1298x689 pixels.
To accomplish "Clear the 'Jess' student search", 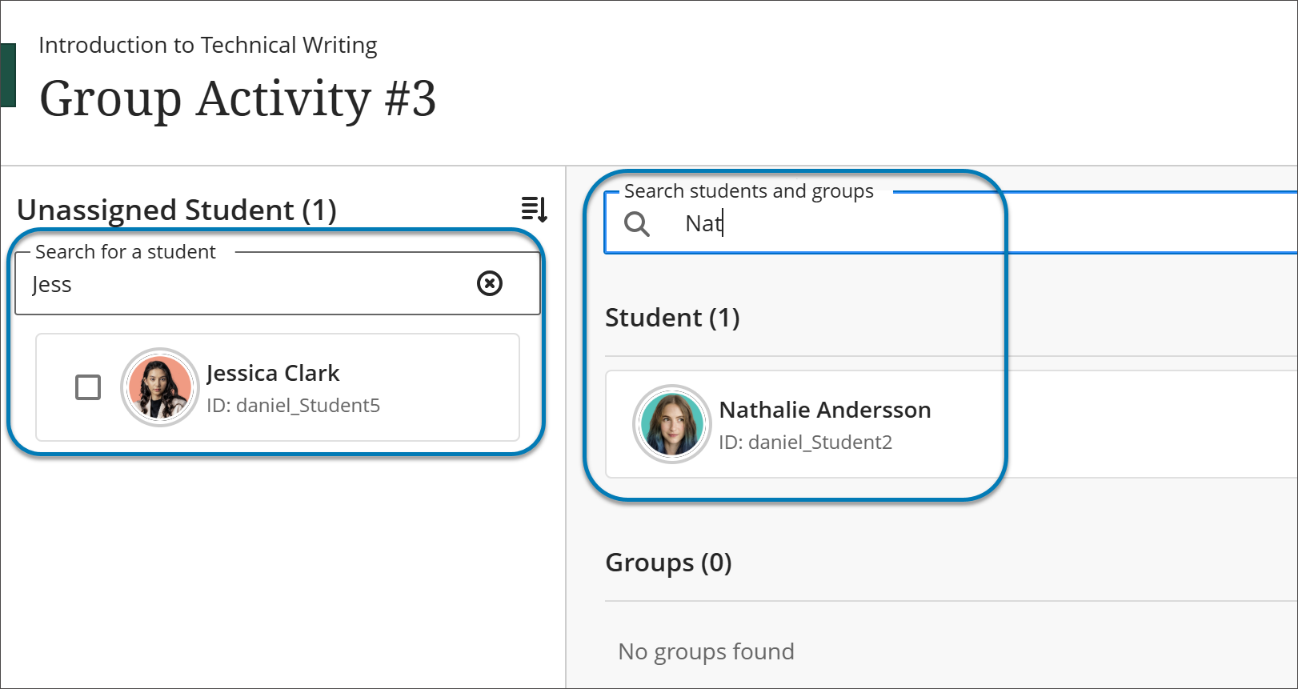I will [490, 283].
